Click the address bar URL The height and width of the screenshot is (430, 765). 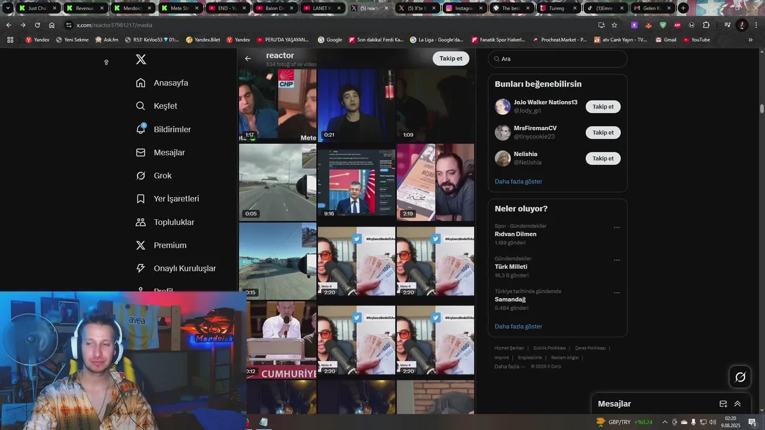tap(115, 25)
